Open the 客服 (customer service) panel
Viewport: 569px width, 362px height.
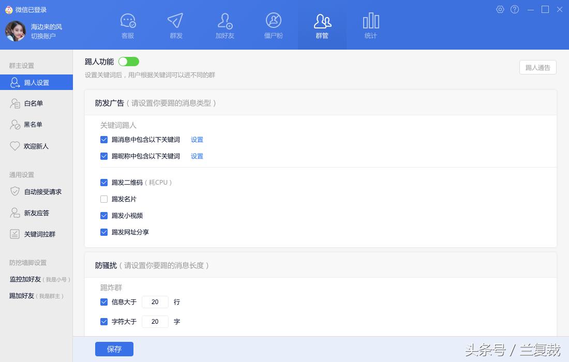(x=127, y=24)
